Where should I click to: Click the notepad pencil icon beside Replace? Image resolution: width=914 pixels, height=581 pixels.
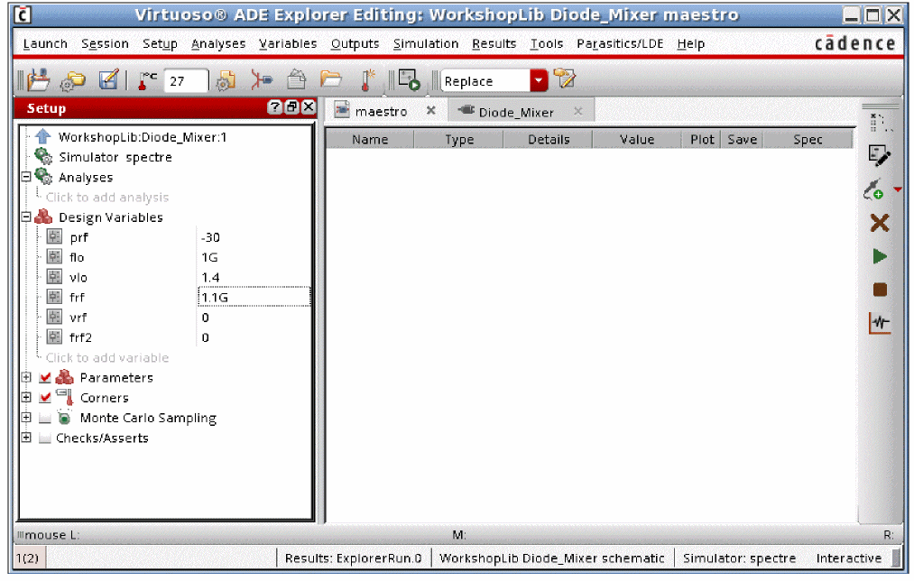click(x=564, y=78)
